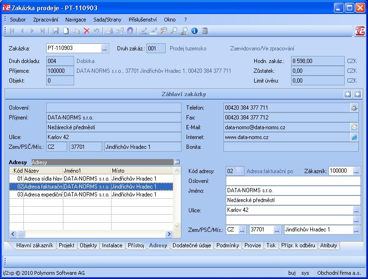Open lookup beside Kód adresy 02

240,171
